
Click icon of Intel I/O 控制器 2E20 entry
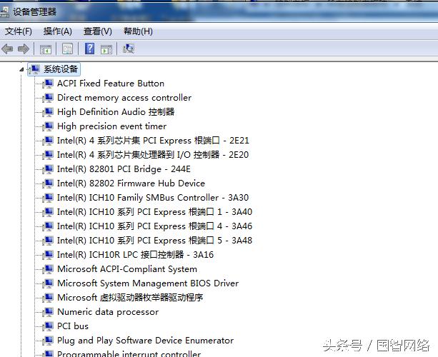click(48, 155)
